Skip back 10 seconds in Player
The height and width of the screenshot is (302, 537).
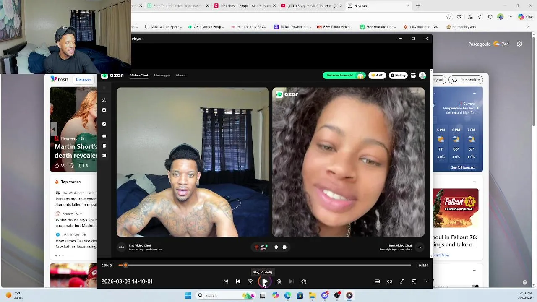pyautogui.click(x=250, y=281)
